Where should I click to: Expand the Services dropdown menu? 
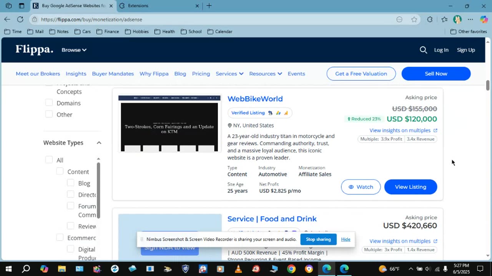coord(229,74)
